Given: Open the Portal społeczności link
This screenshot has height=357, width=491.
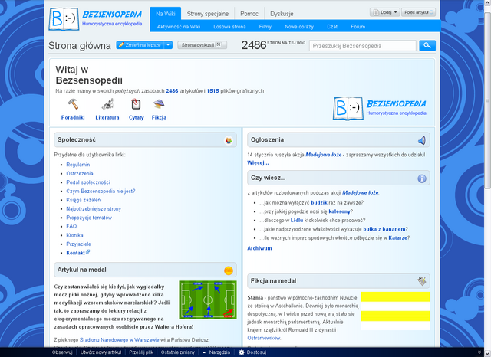Looking at the screenshot, I should (88, 182).
